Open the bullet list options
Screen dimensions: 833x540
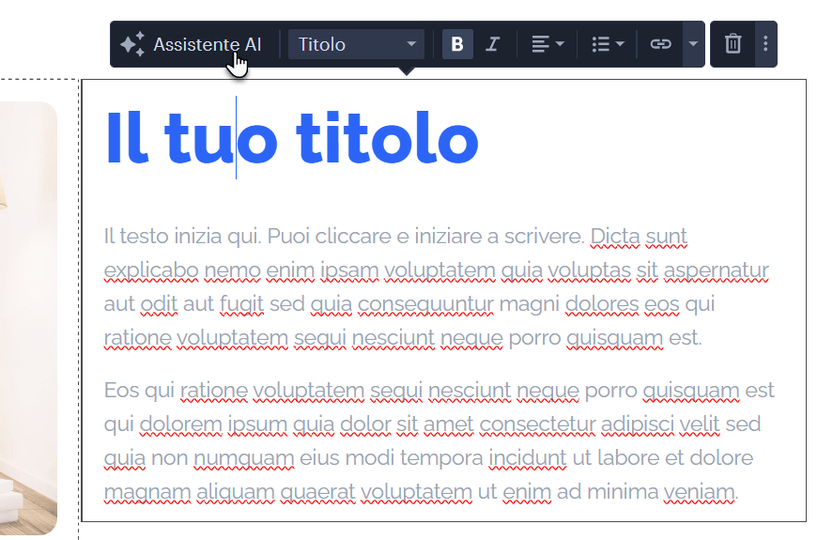click(x=608, y=44)
